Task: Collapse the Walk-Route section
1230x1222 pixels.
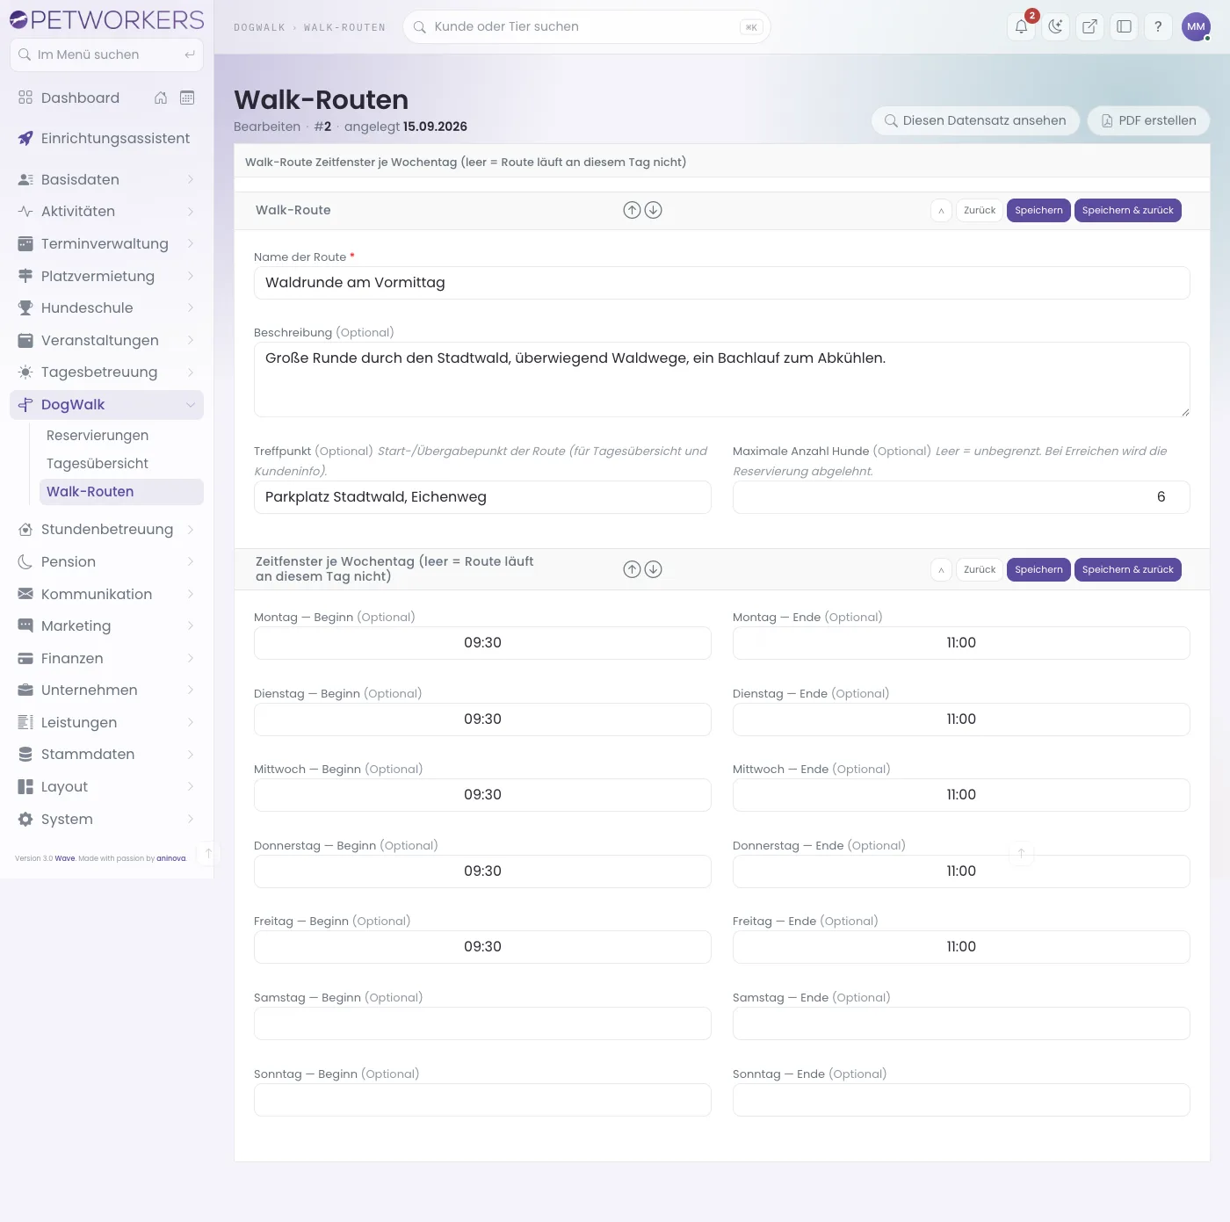Action: point(941,211)
